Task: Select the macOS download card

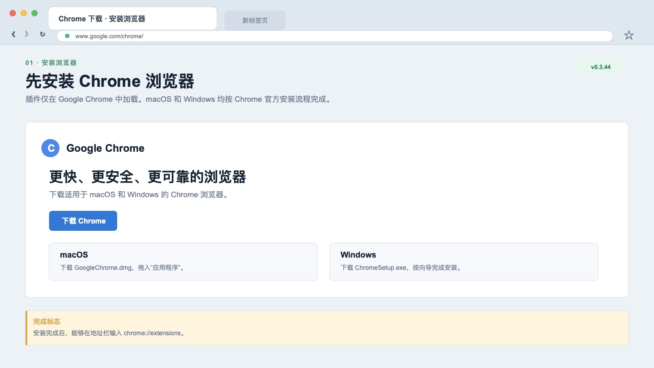Action: pyautogui.click(x=183, y=262)
